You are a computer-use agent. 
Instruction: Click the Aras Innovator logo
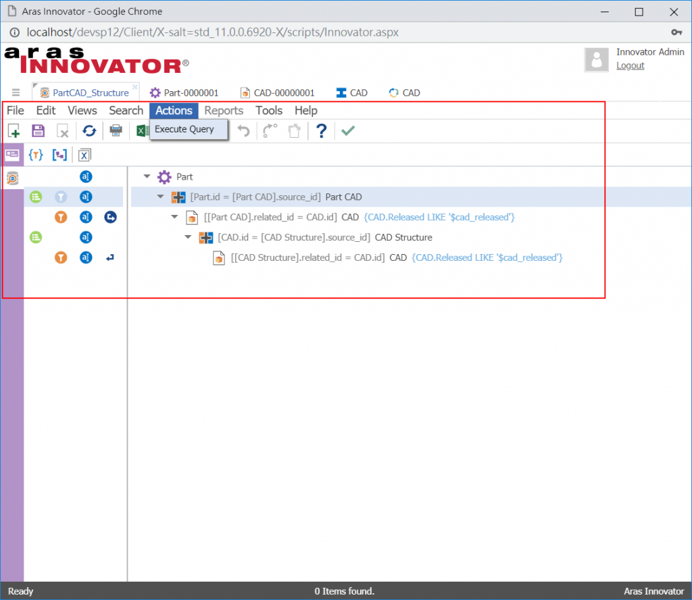[x=97, y=61]
